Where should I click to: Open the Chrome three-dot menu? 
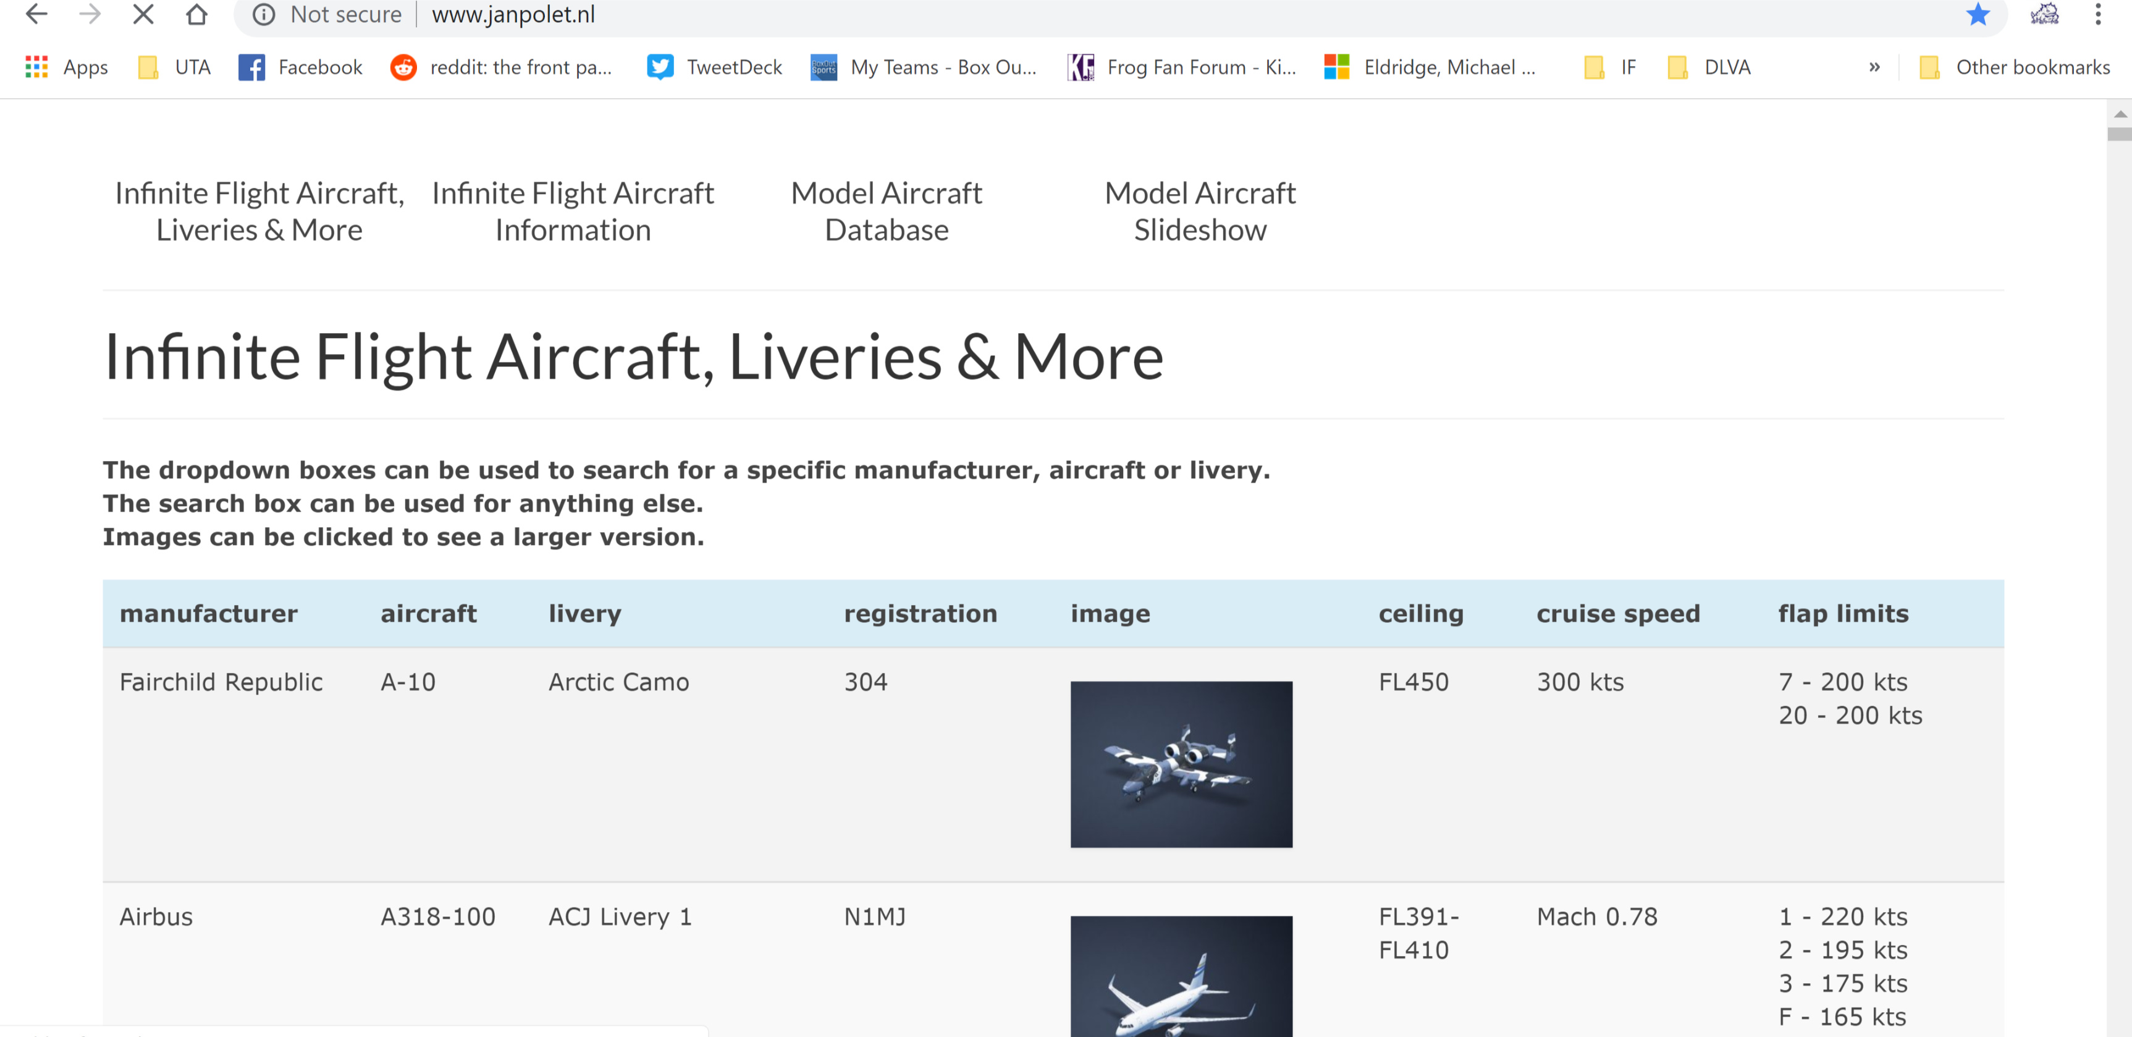coord(2097,14)
